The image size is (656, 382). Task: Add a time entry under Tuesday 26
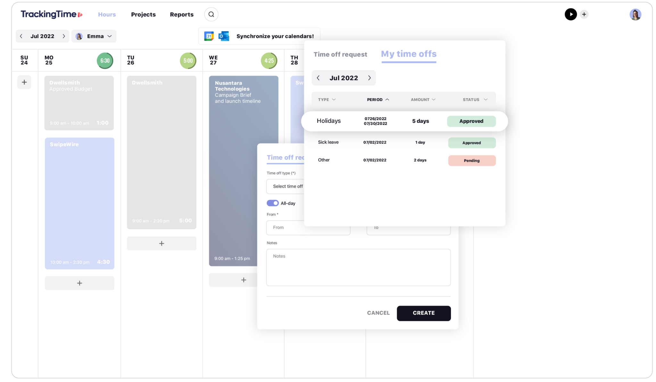tap(161, 243)
